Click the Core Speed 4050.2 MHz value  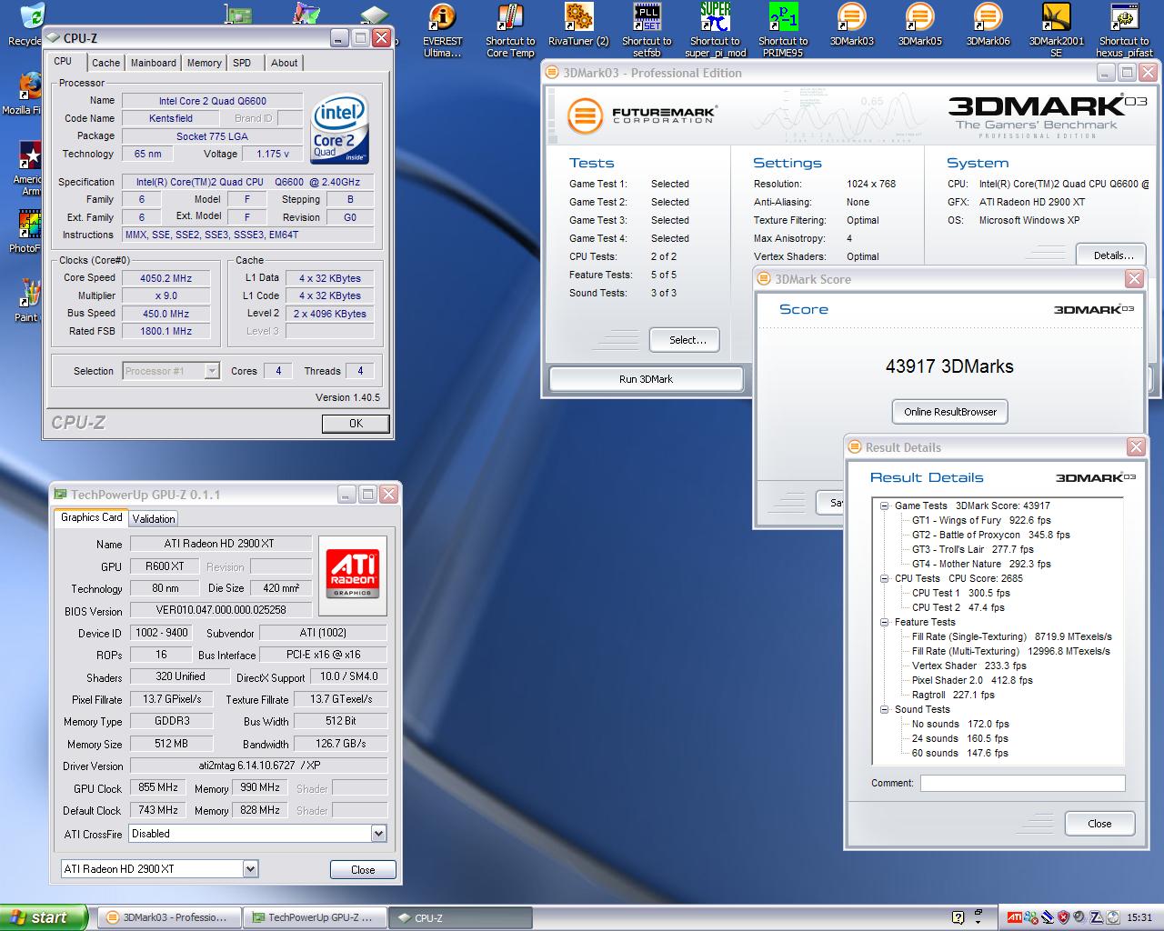tap(166, 278)
